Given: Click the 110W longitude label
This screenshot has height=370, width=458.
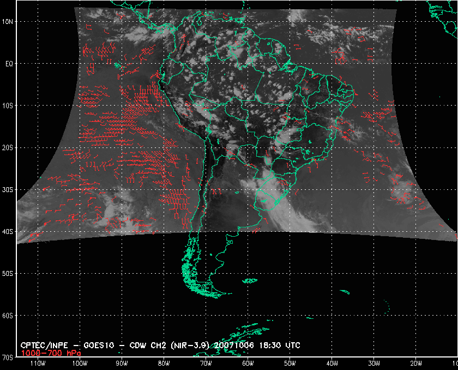Looking at the screenshot, I should [38, 362].
